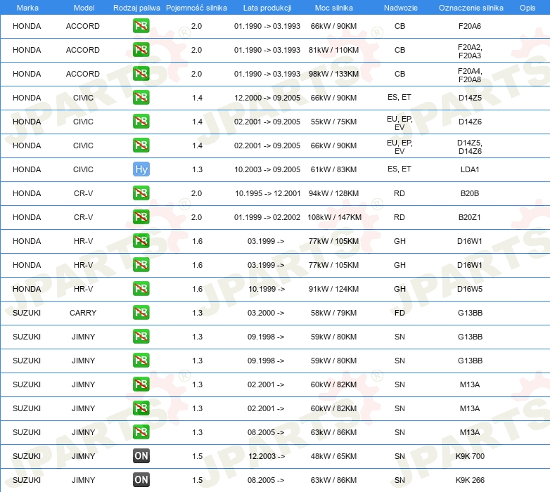This screenshot has height=492, width=550.
Task: Click the JIMNY model cell in K9K 266 row
Action: [x=83, y=480]
